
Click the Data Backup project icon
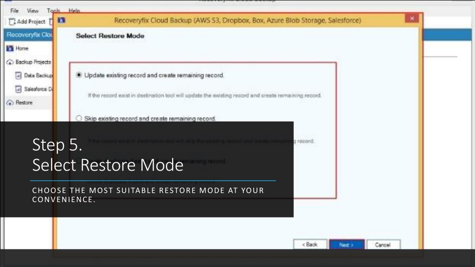tap(19, 76)
